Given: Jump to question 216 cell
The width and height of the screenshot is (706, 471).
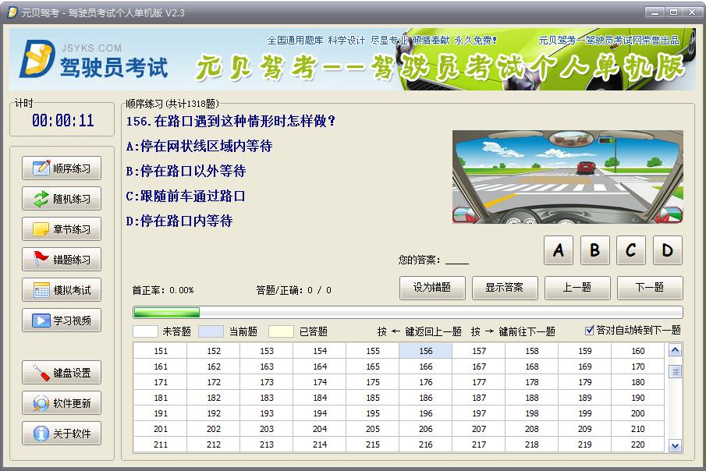Looking at the screenshot, I should coord(425,444).
